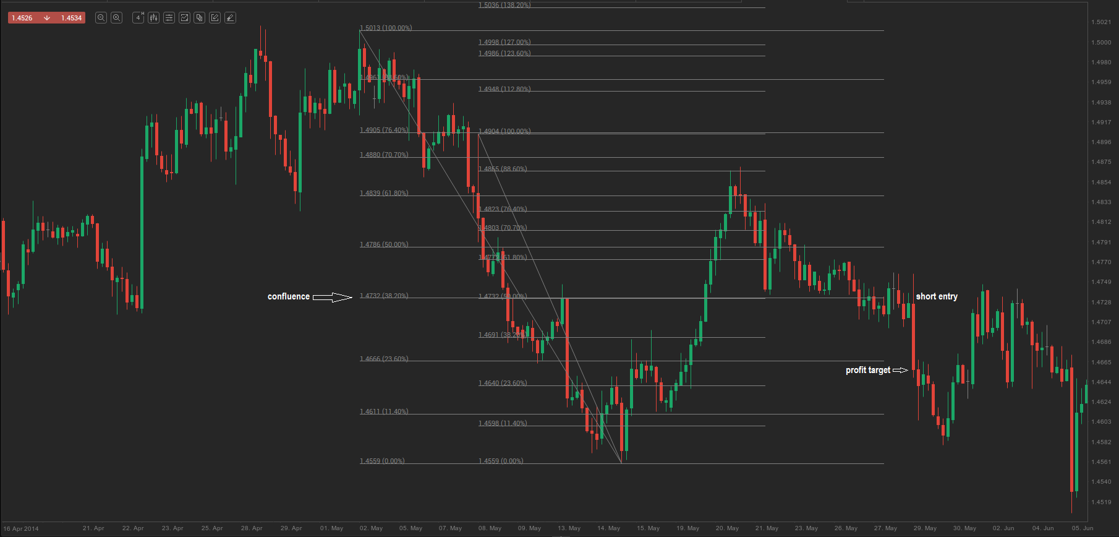Screen dimensions: 1119x537
Task: Click the 1.5000 value on price axis
Action: point(1101,43)
